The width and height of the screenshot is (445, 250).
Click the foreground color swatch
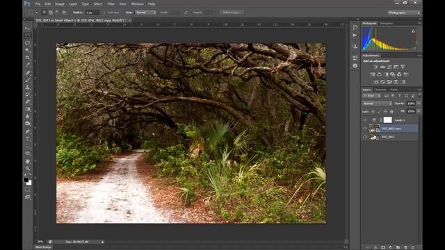[26, 180]
